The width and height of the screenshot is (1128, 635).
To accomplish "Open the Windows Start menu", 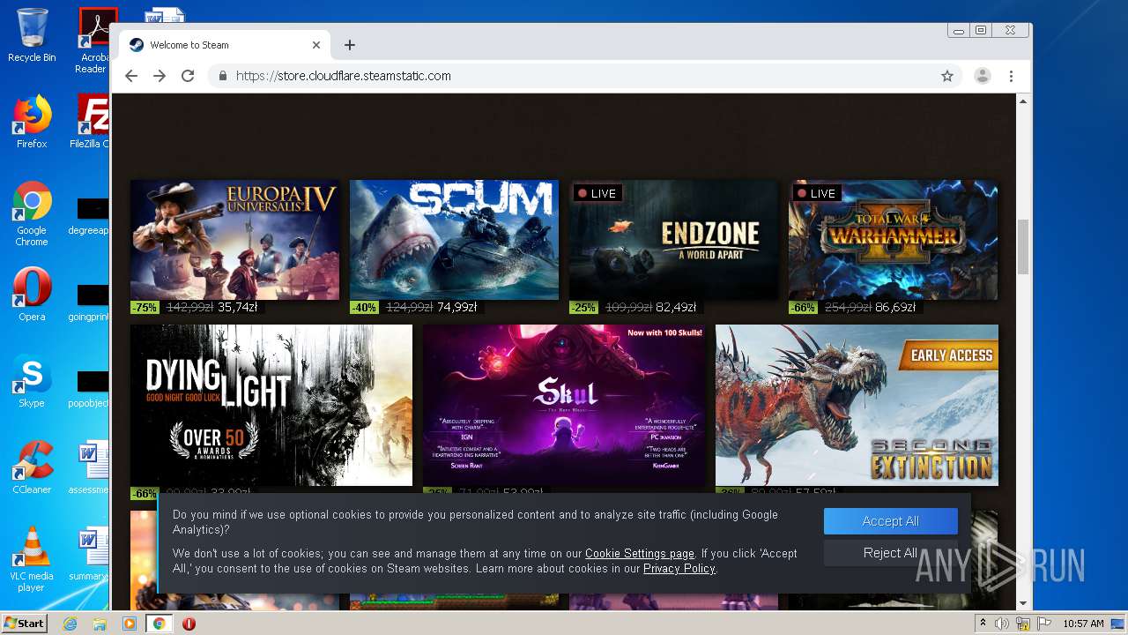I will coord(24,623).
